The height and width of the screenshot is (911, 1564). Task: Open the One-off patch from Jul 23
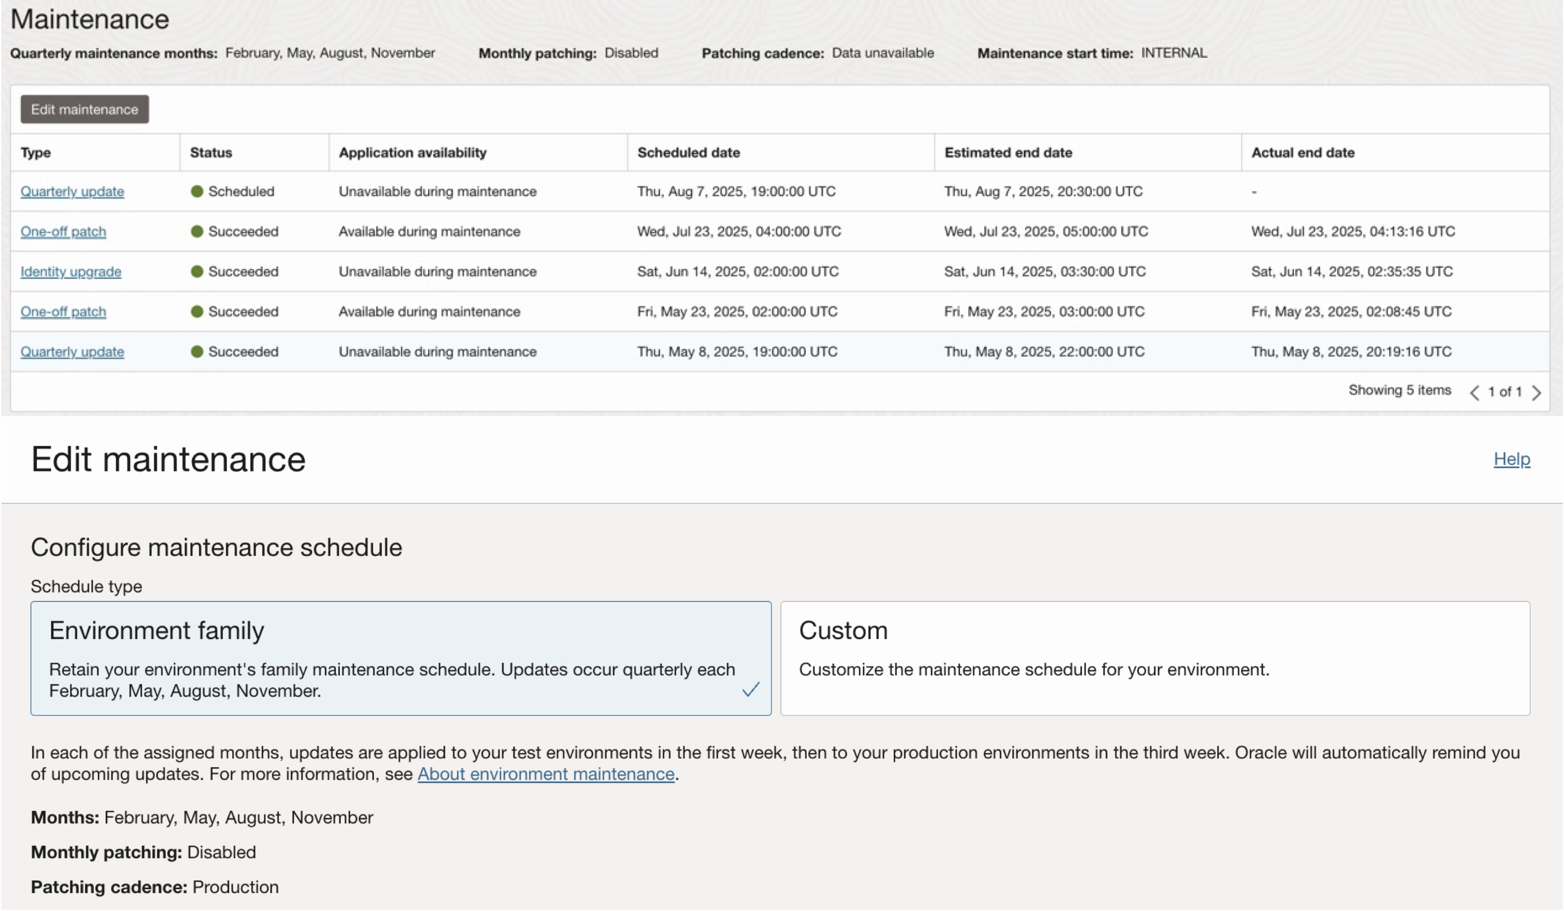63,232
